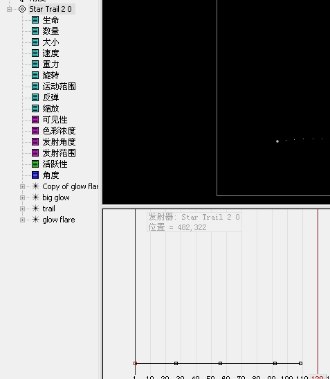Image resolution: width=330 pixels, height=379 pixels.
Task: Click the 生命 property icon
Action: point(35,20)
